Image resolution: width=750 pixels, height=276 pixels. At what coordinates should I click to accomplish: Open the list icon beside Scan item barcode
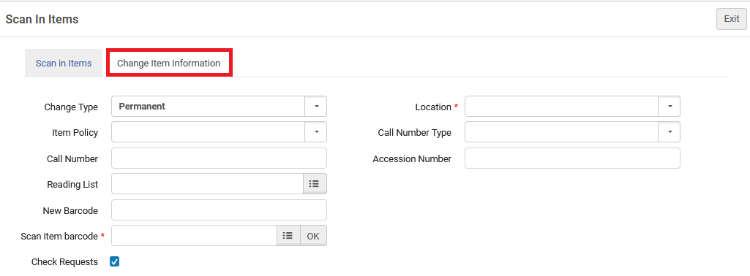point(288,235)
